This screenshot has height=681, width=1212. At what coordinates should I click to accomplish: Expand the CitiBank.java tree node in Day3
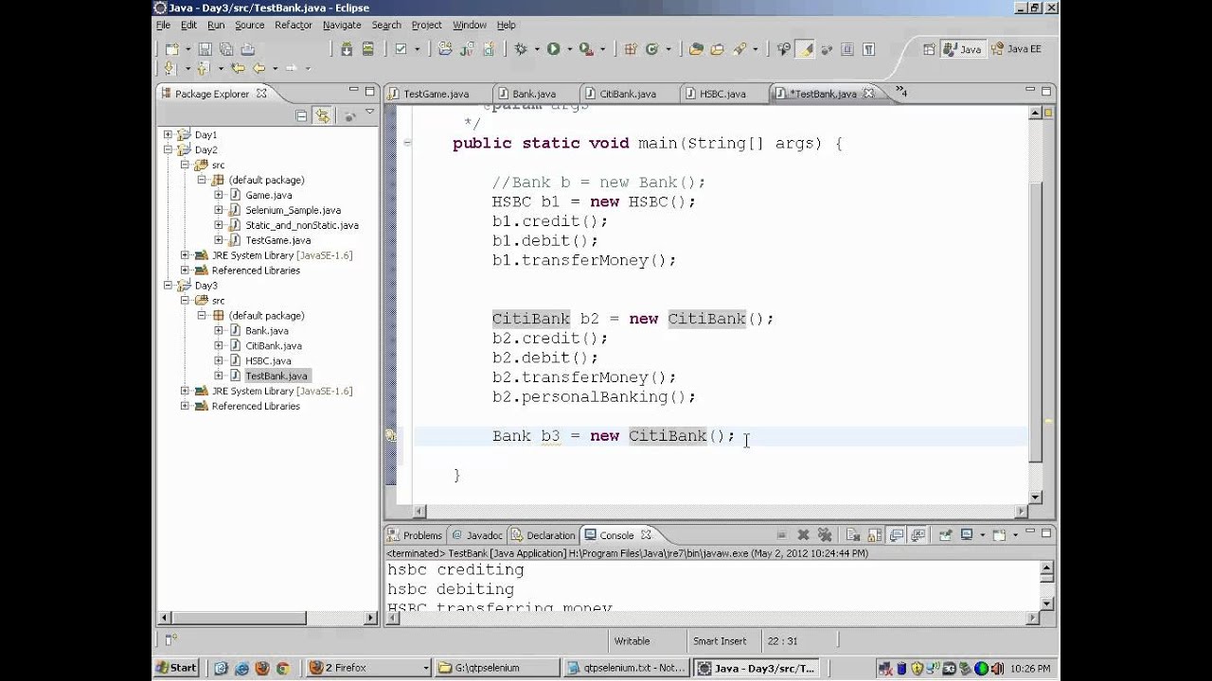(x=219, y=346)
